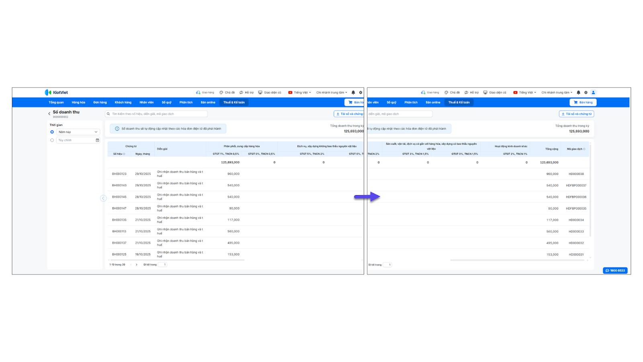Viewport: 643px width, 362px height.
Task: Collapse the Thời gian filter sidebar
Action: tap(103, 198)
